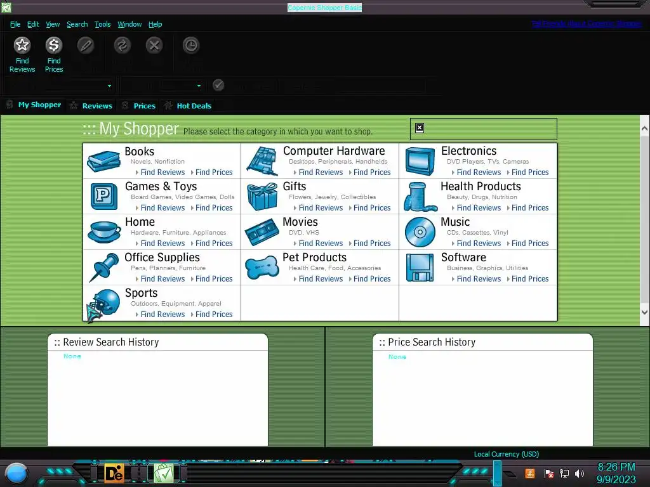
Task: Open the first dropdown in the search bar
Action: pos(109,86)
